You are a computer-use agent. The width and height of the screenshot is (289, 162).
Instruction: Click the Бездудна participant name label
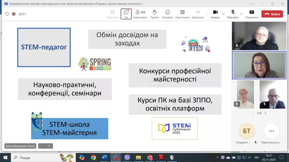243,142
